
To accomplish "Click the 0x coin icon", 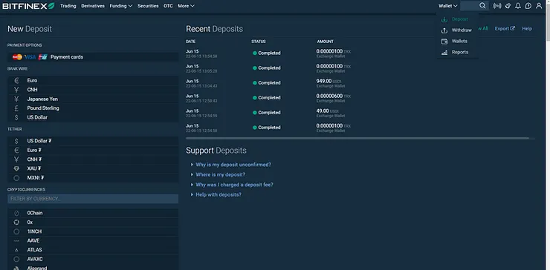I will point(16,223).
